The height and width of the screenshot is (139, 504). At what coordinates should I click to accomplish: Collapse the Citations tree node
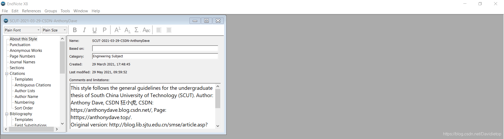(7, 74)
